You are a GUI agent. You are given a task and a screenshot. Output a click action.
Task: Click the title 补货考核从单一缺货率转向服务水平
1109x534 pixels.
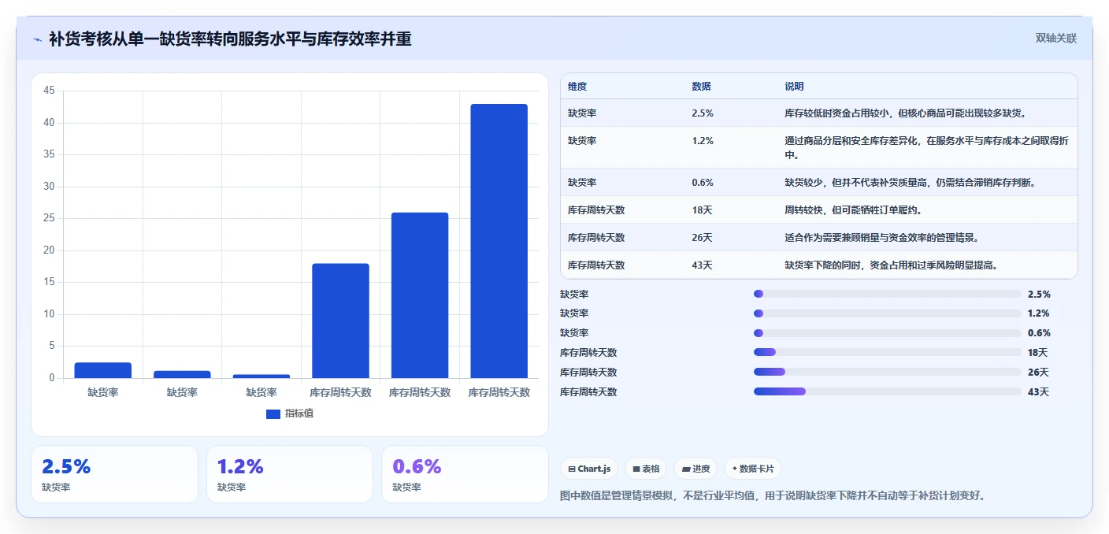click(230, 39)
